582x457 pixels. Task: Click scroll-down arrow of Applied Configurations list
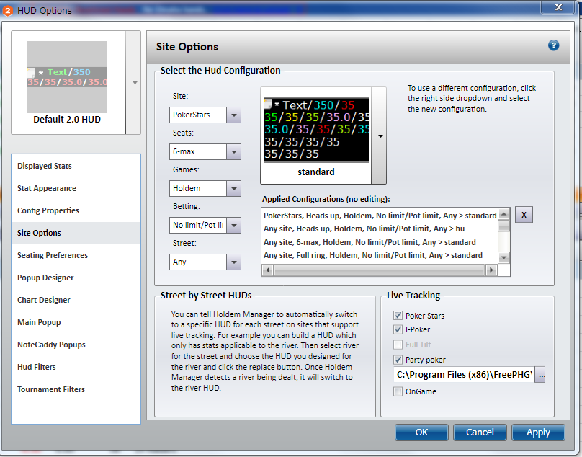(x=503, y=257)
